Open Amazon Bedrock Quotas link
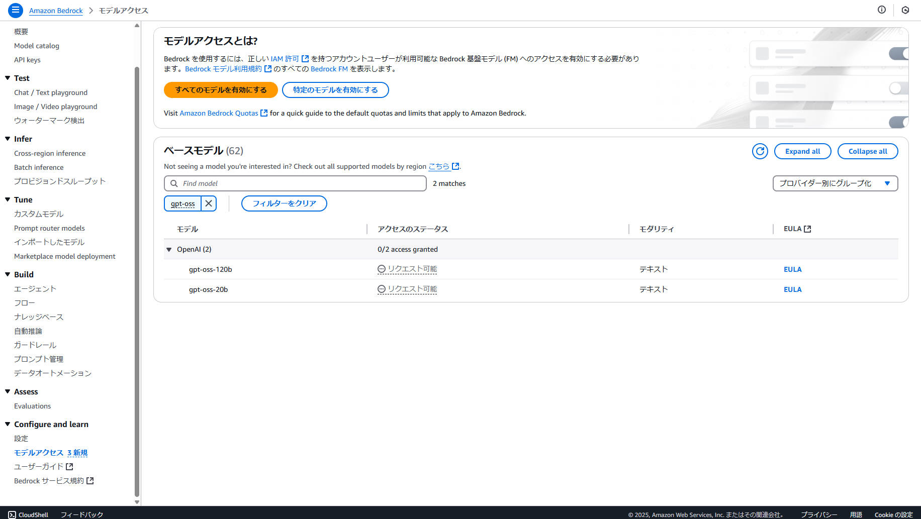This screenshot has width=921, height=519. coord(219,113)
